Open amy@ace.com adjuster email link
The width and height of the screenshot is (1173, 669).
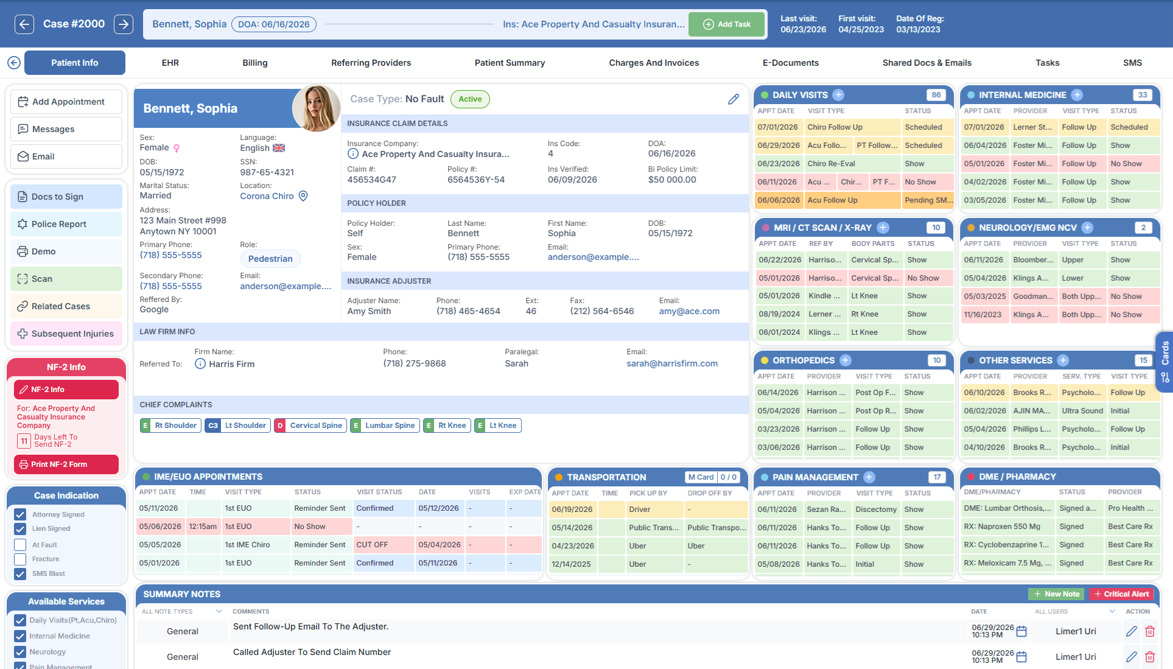coord(689,311)
